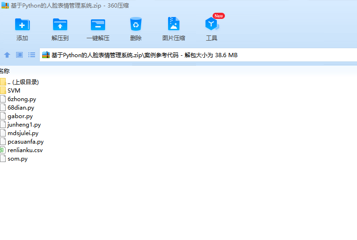Screen dimensions: 357x240
Task: Click the junheng1.py file icon
Action: coord(3,124)
